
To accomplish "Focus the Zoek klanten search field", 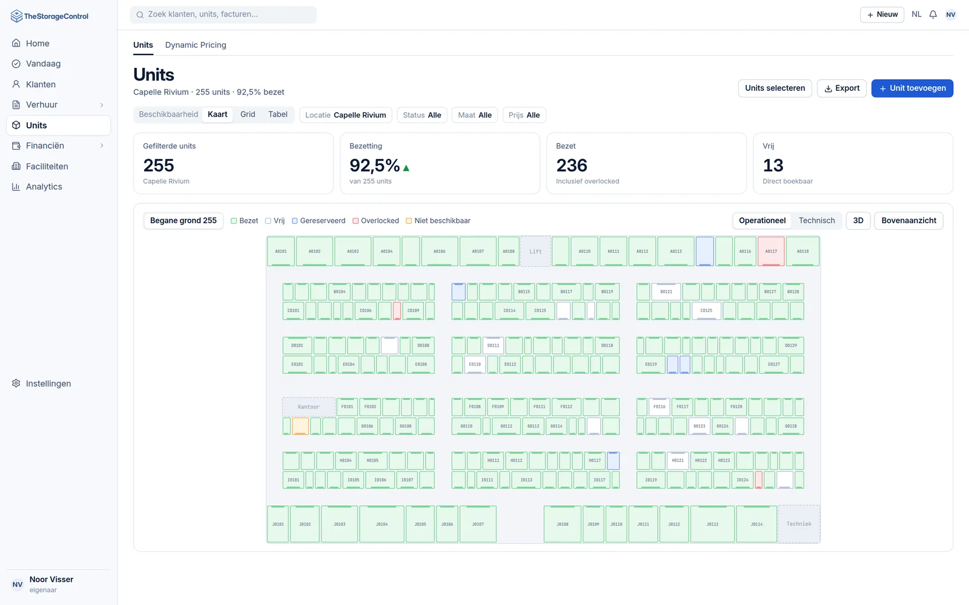I will (x=223, y=15).
